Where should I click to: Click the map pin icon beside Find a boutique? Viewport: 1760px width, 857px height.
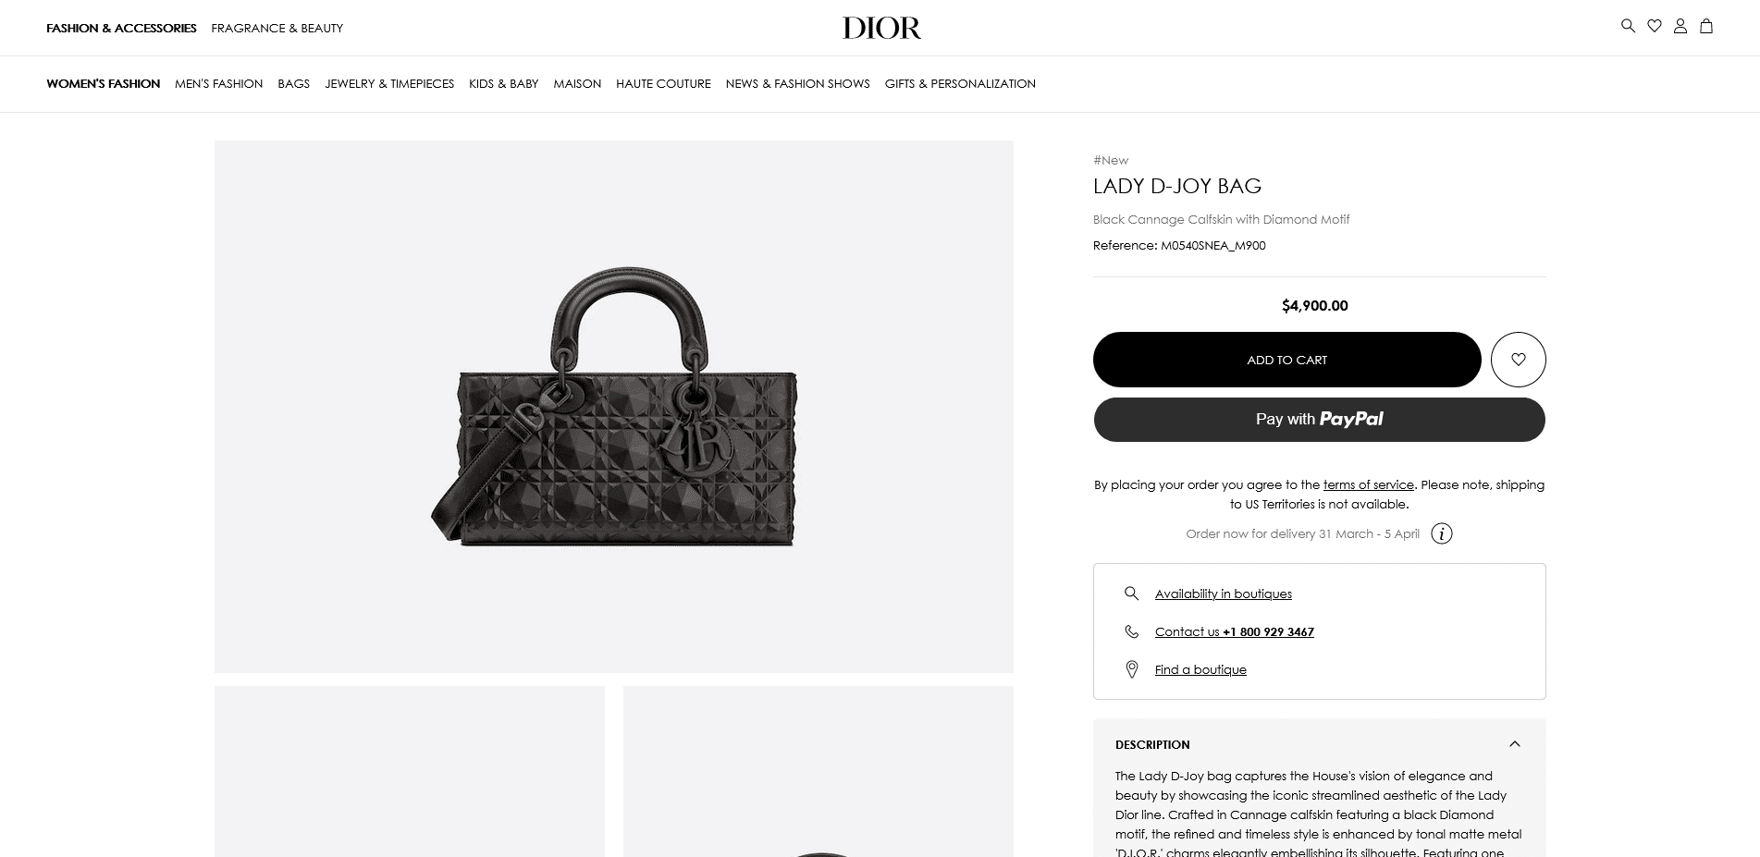[1131, 669]
